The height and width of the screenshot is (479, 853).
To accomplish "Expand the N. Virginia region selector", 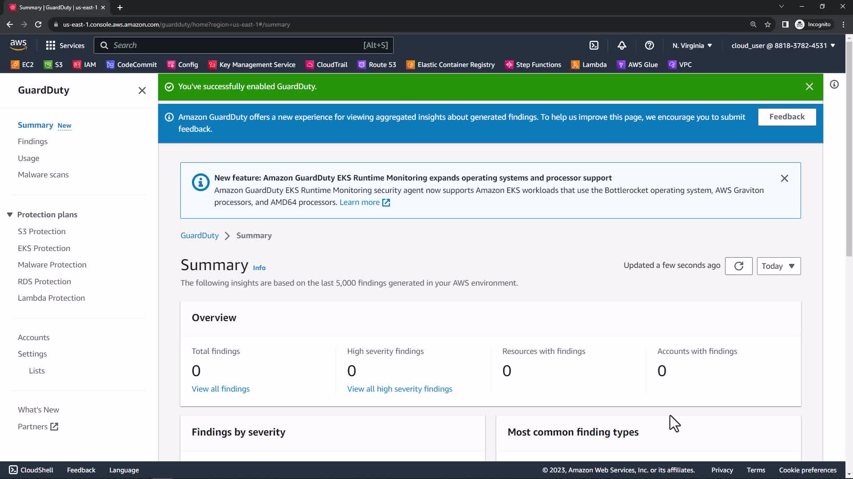I will [692, 46].
